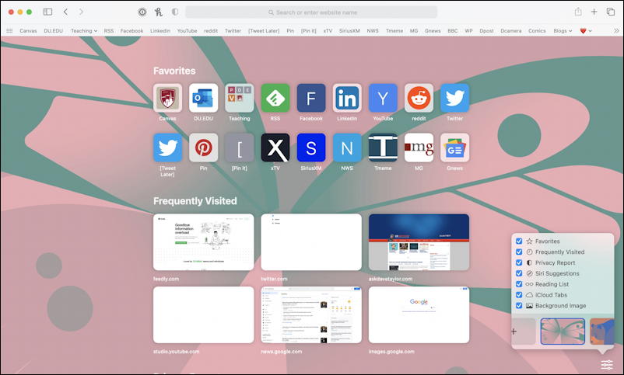The image size is (624, 375).
Task: Open the 1Password extension icon
Action: pyautogui.click(x=142, y=12)
